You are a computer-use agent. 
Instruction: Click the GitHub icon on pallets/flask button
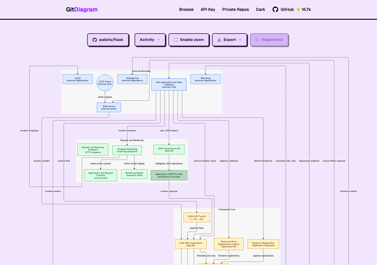(x=95, y=40)
